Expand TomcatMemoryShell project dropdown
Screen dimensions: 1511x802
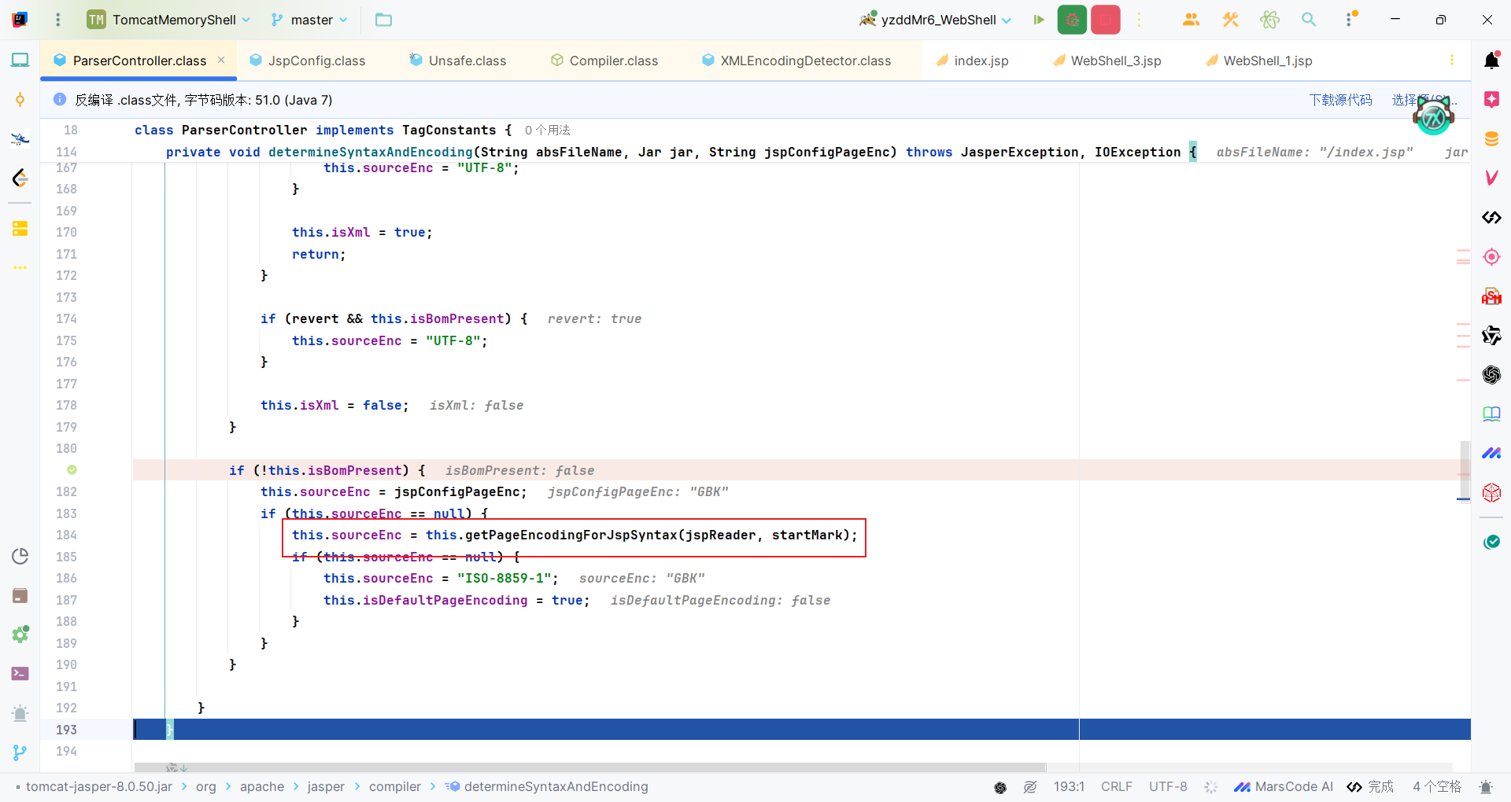(x=169, y=20)
